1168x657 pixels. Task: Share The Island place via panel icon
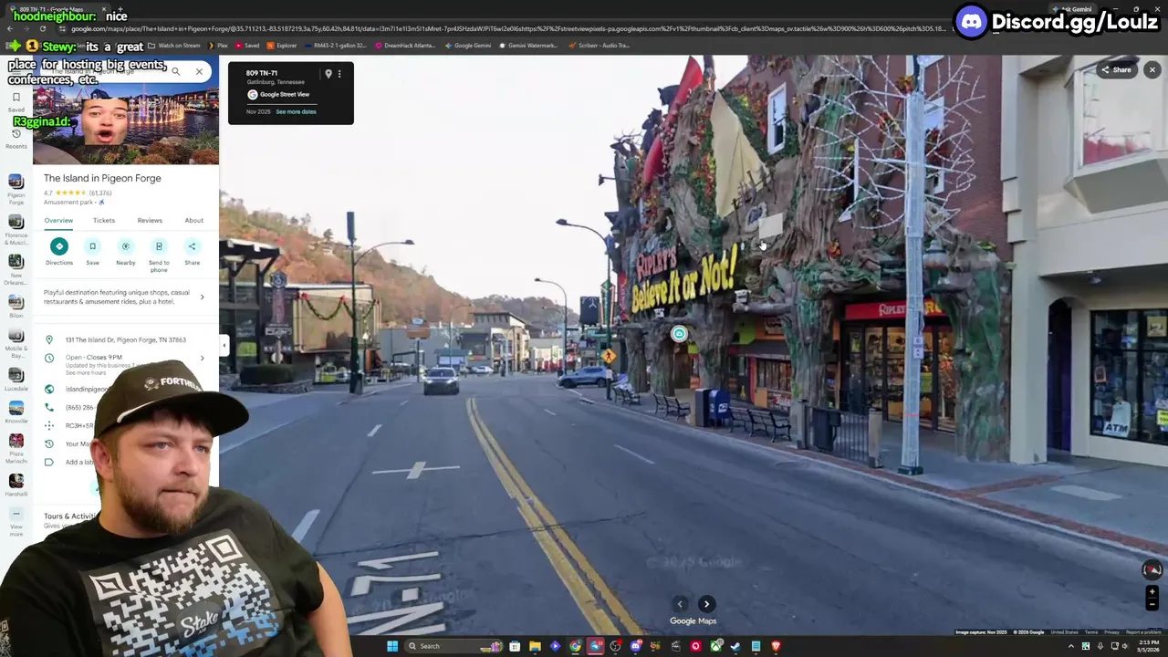(192, 252)
